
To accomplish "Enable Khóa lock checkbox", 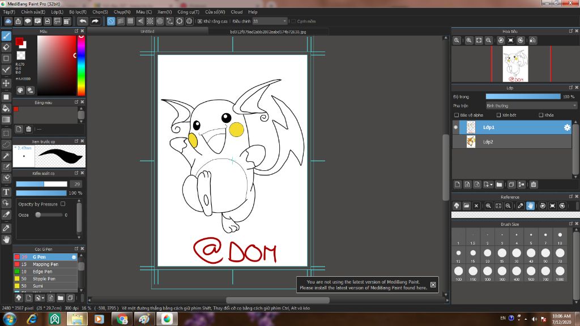I will click(x=541, y=115).
